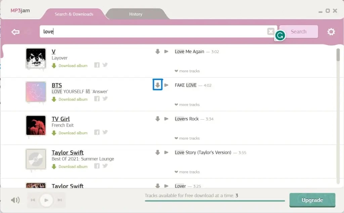344x213 pixels.
Task: Expand more tracks under Love Me Again
Action: [187, 71]
